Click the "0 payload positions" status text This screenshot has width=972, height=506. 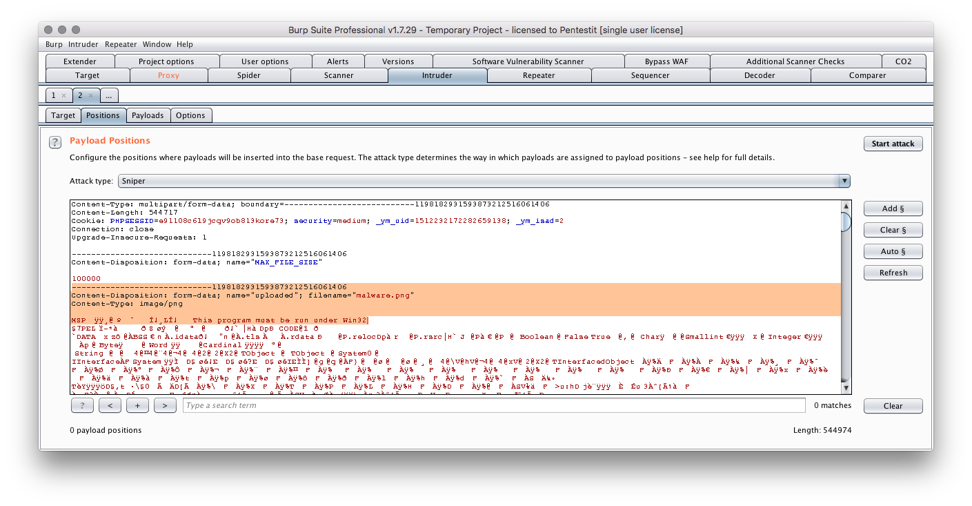[106, 430]
